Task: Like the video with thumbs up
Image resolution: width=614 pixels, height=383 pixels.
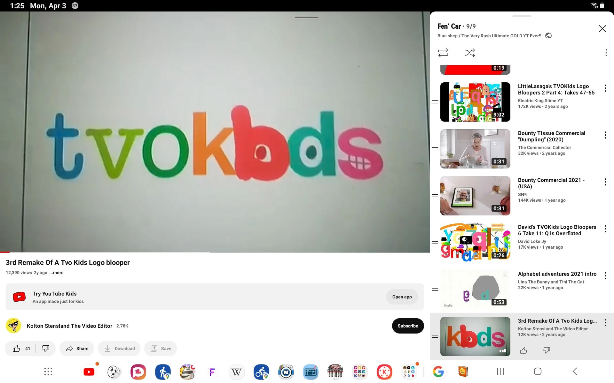Action: (x=17, y=349)
